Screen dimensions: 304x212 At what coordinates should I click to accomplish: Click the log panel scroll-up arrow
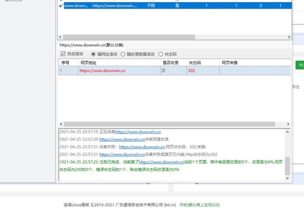287,132
